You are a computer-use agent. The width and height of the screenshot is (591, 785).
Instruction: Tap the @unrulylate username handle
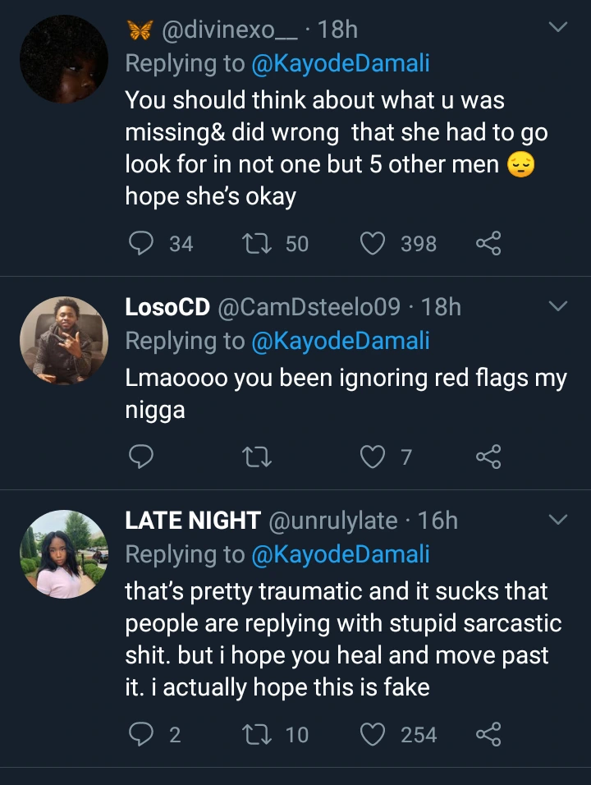click(x=333, y=521)
